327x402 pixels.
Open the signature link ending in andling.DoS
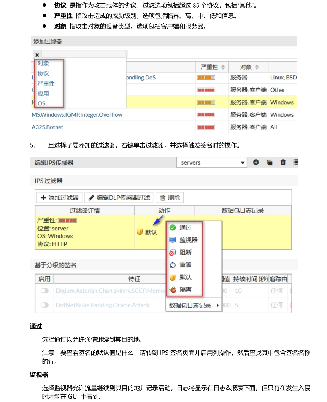click(141, 78)
